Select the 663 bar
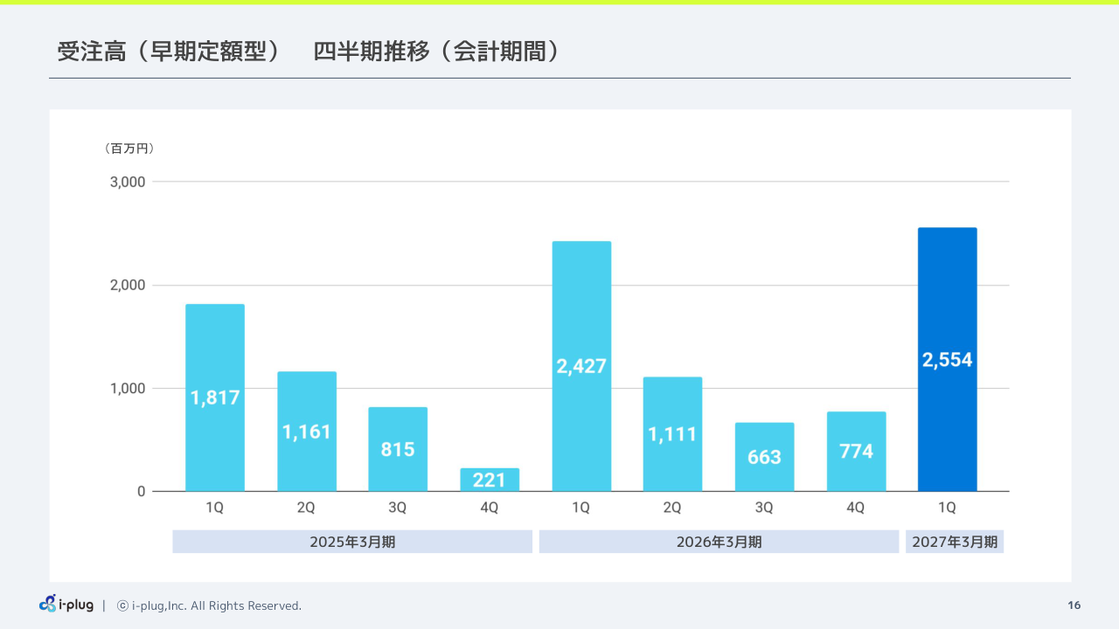The width and height of the screenshot is (1119, 629). coord(764,457)
